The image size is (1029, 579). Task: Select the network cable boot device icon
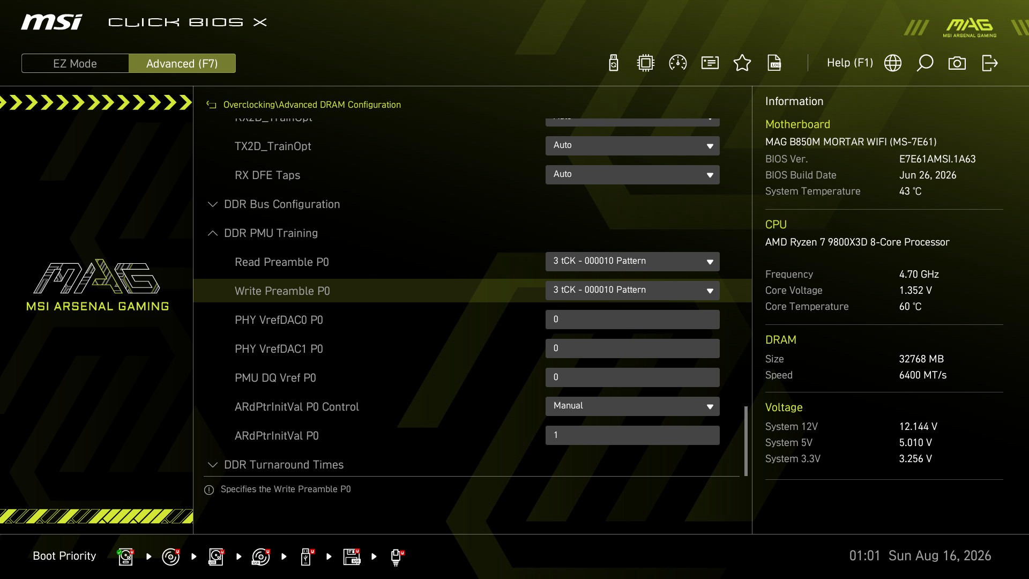[397, 558]
